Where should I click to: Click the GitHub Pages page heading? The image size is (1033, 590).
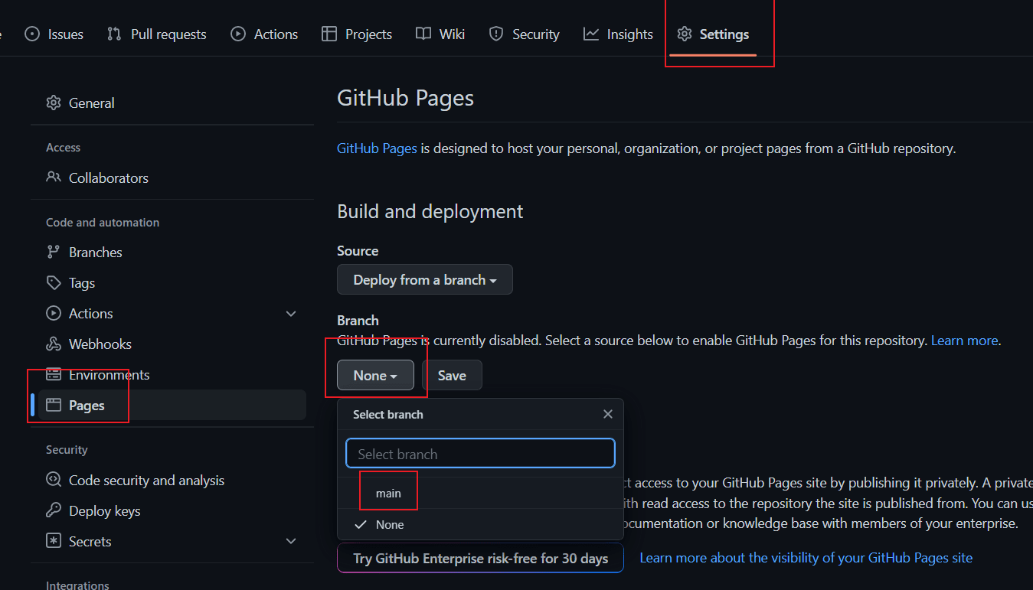[405, 98]
